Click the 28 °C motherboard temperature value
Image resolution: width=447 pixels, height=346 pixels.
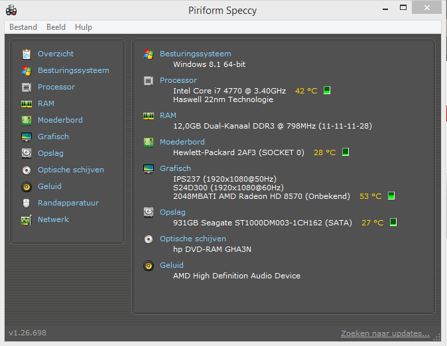pos(325,152)
